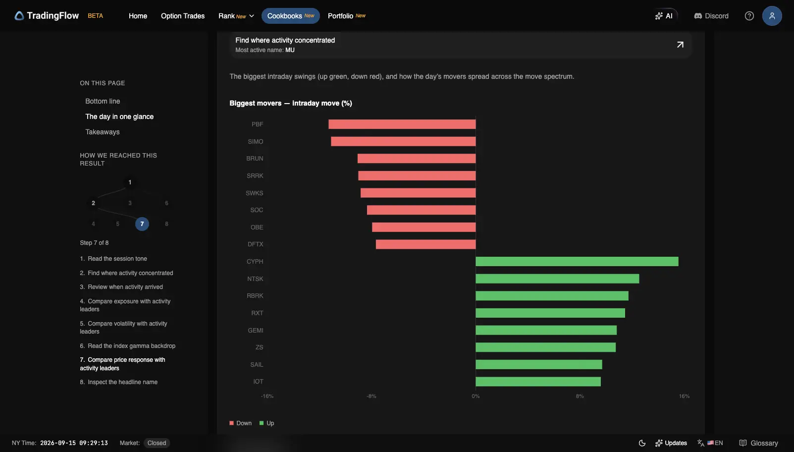Select step node 8 in the graph

point(166,224)
